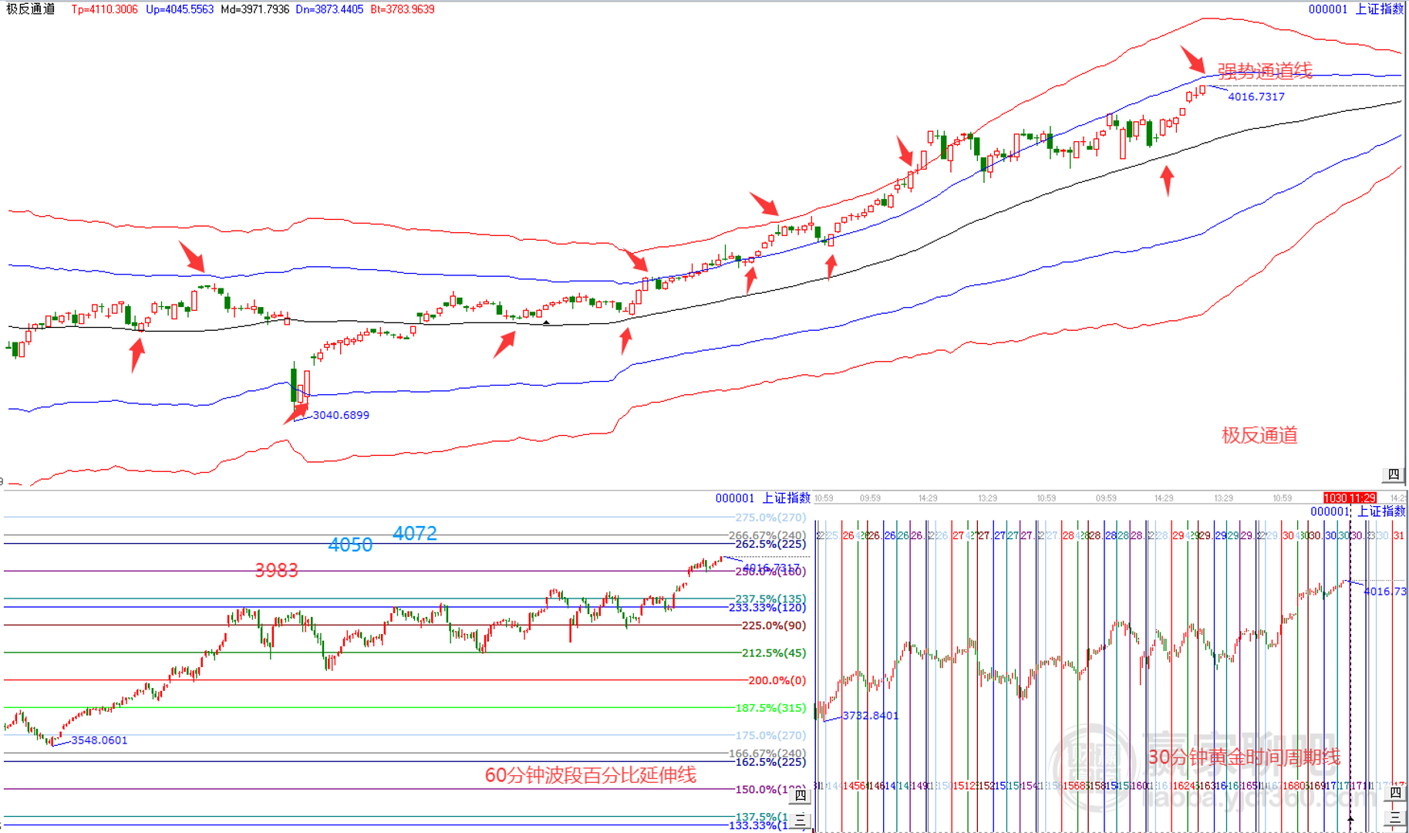Click the 4072 price annotation

[415, 534]
